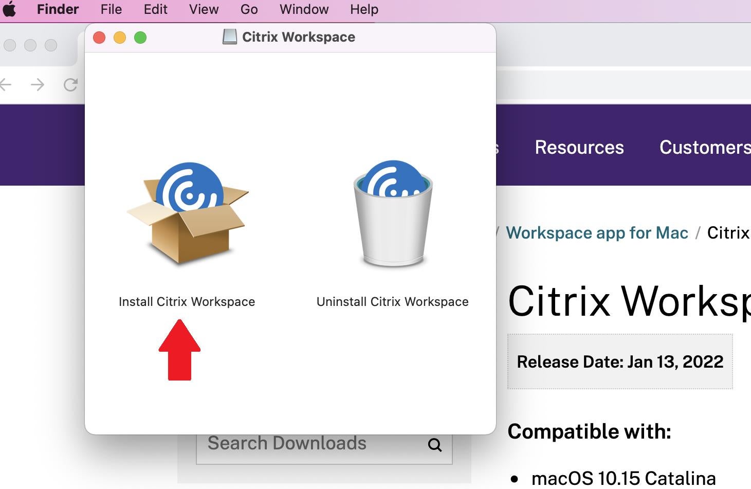
Task: Open the Edit menu
Action: [x=155, y=9]
